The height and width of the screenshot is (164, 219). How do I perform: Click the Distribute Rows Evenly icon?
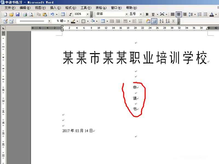[134, 21]
